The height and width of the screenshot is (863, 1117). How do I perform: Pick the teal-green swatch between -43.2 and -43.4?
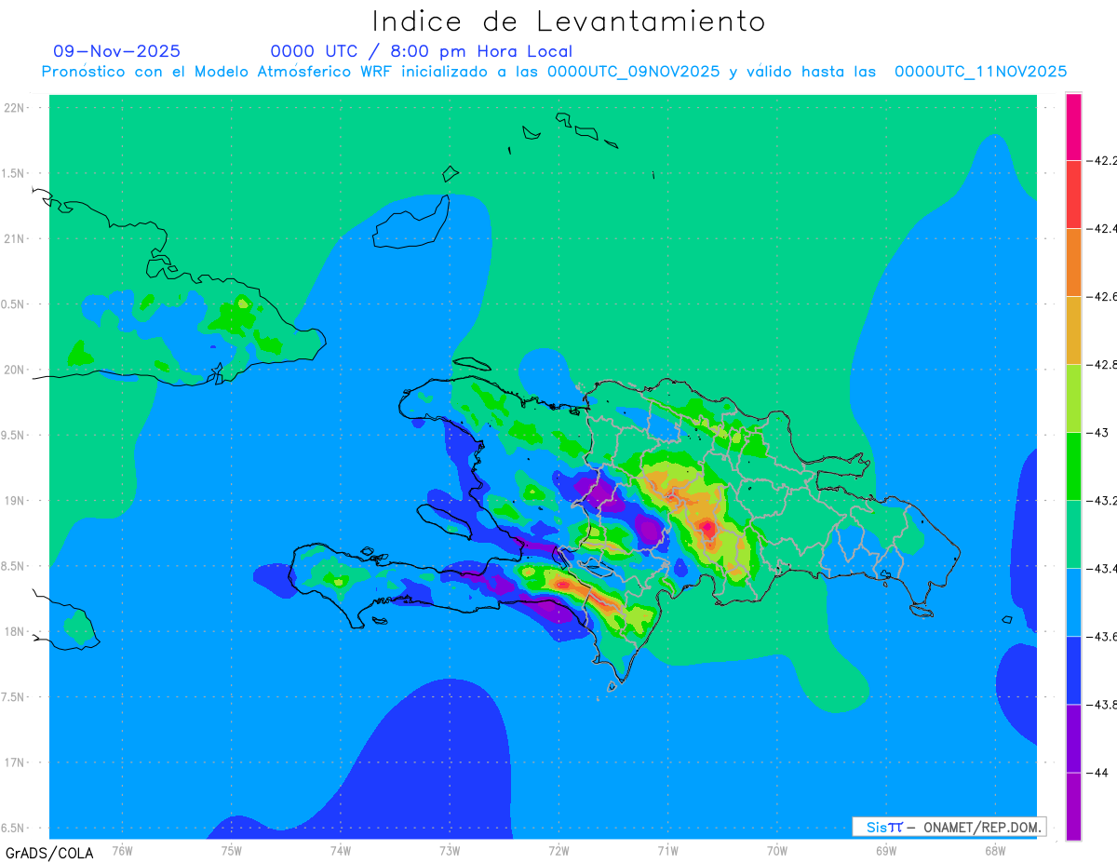[1073, 534]
